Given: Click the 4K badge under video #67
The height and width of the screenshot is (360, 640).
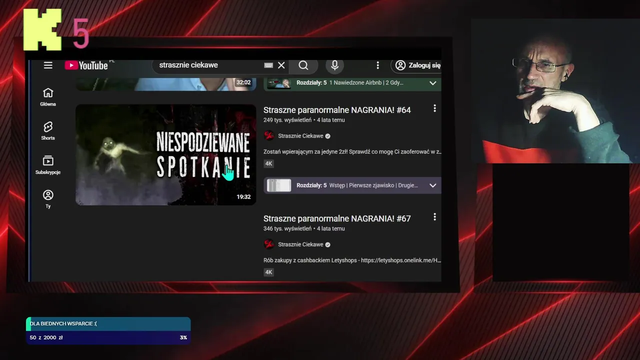Looking at the screenshot, I should (x=269, y=272).
